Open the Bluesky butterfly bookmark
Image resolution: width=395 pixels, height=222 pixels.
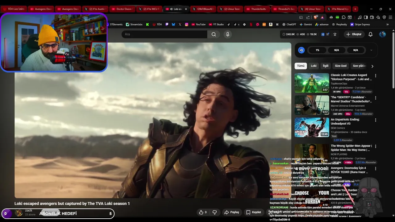173,24
